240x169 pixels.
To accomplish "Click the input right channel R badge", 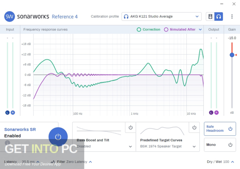I will coord(13,113).
